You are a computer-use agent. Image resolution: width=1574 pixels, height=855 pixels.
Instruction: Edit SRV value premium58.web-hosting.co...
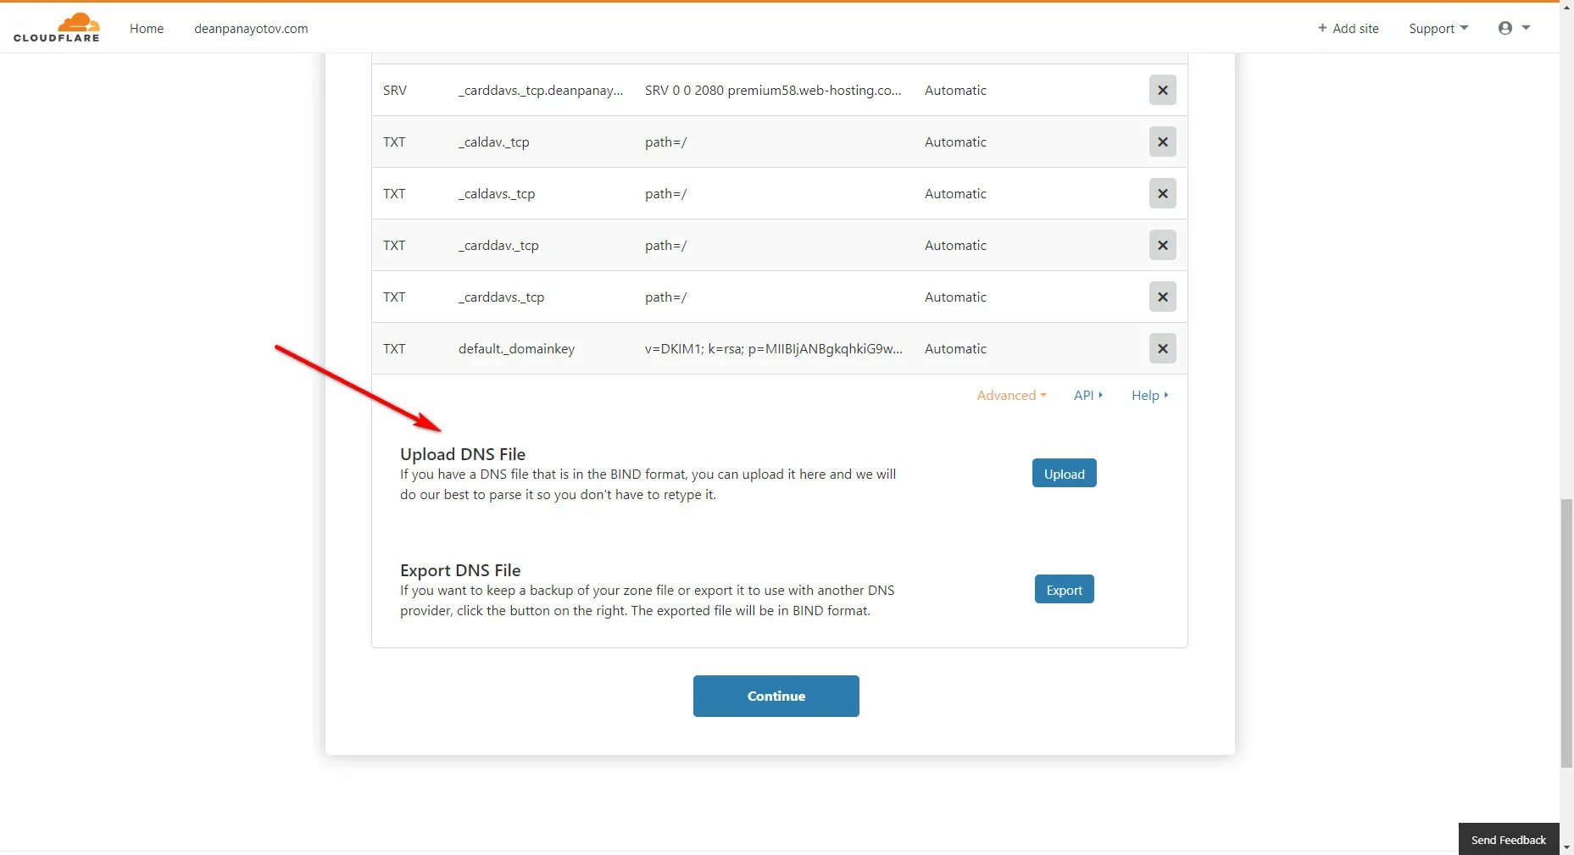point(773,90)
